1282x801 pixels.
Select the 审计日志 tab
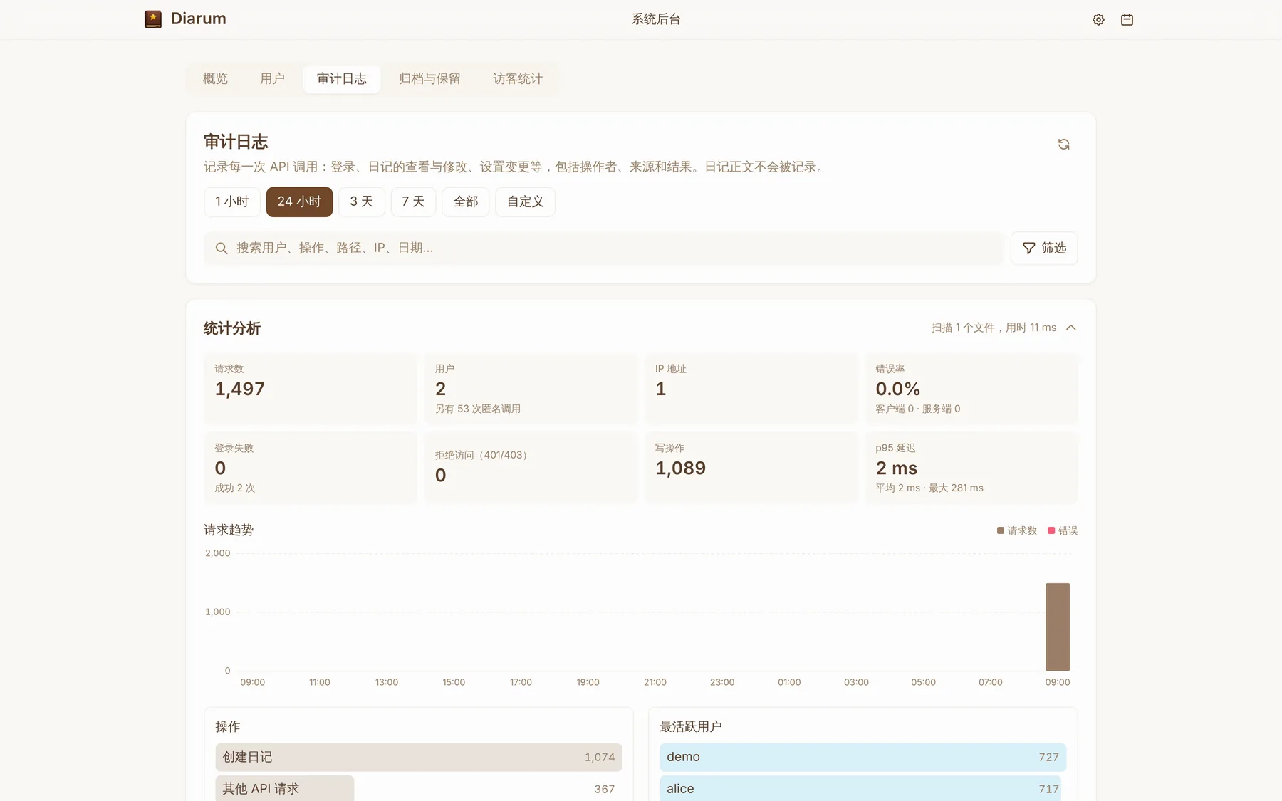pyautogui.click(x=342, y=79)
